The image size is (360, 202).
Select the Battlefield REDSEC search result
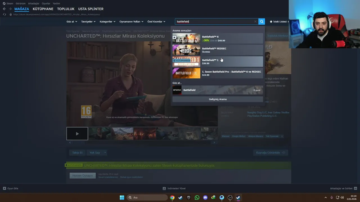pos(218,50)
